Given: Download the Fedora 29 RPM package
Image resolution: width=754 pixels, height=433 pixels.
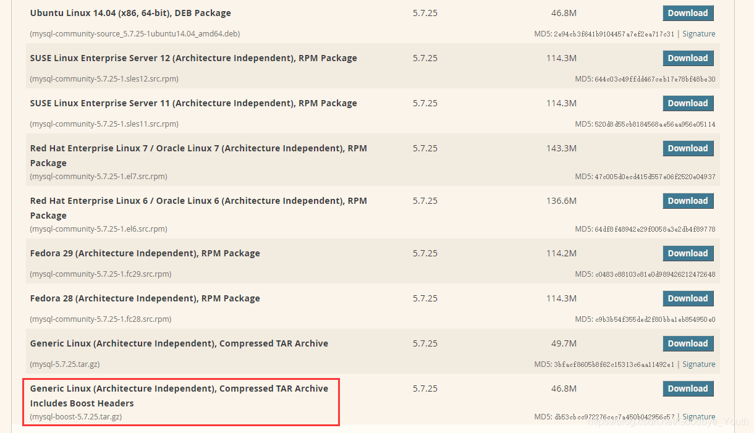Looking at the screenshot, I should point(688,253).
